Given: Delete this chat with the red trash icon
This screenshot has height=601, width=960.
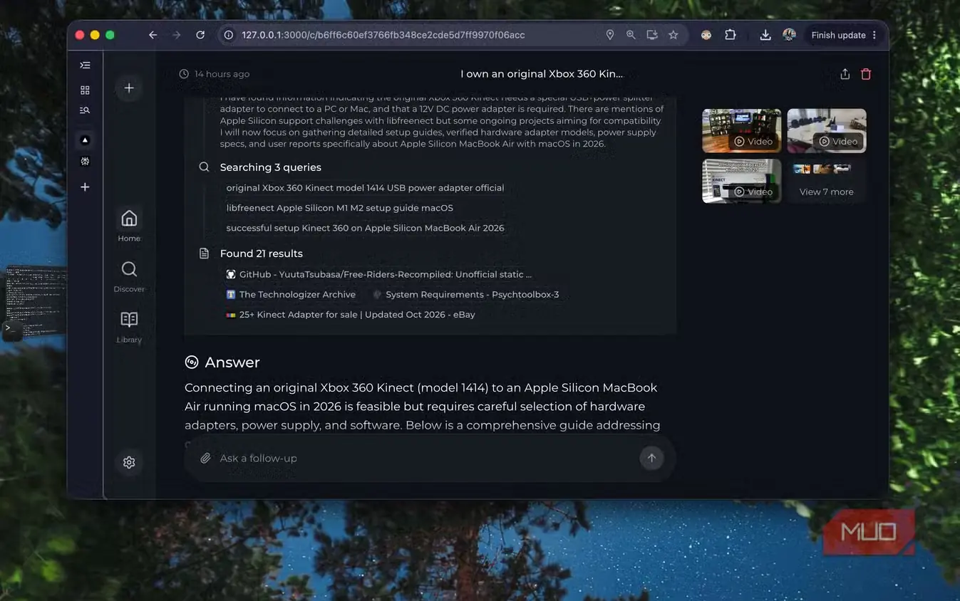Looking at the screenshot, I should pyautogui.click(x=866, y=74).
